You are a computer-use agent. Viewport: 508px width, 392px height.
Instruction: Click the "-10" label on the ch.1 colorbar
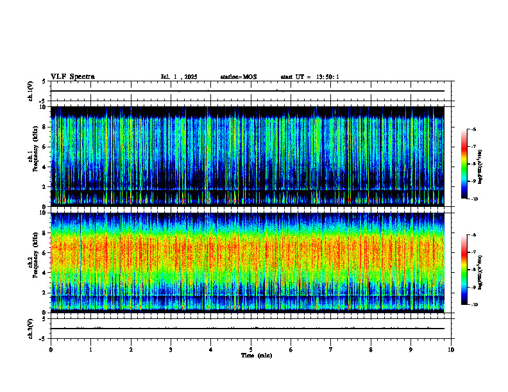coord(475,199)
